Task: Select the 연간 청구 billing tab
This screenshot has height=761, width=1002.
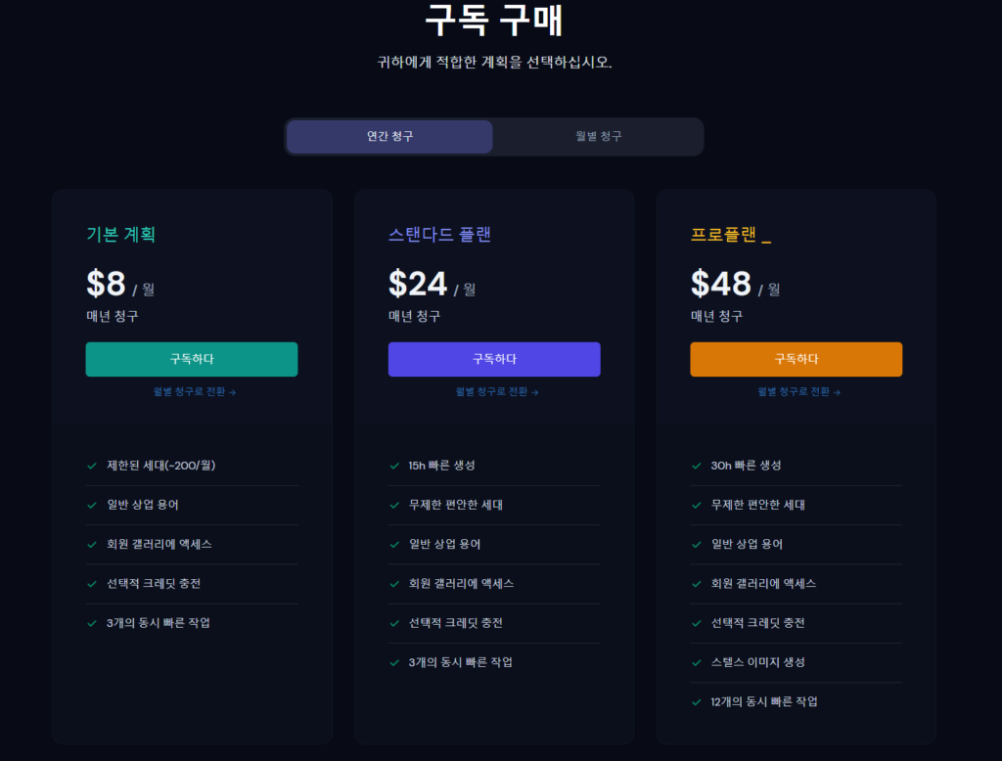Action: pyautogui.click(x=389, y=136)
